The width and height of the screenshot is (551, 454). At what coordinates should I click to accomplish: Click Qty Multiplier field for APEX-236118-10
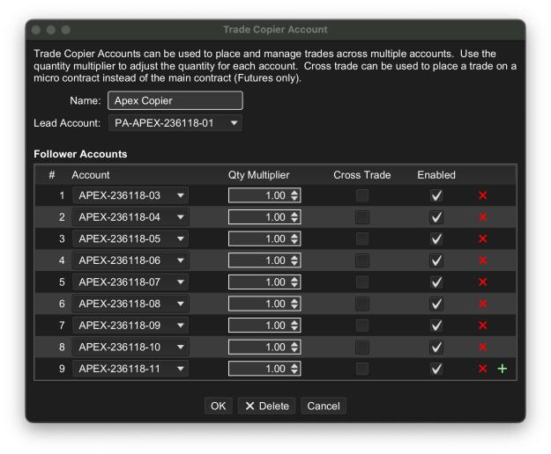[264, 347]
